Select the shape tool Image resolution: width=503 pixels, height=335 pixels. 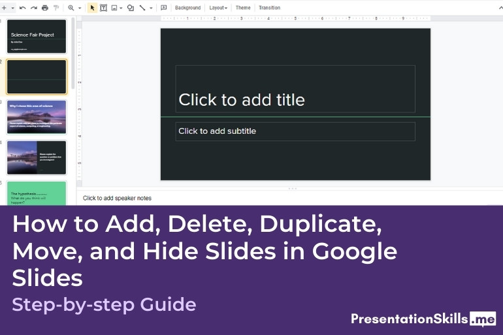click(x=130, y=8)
